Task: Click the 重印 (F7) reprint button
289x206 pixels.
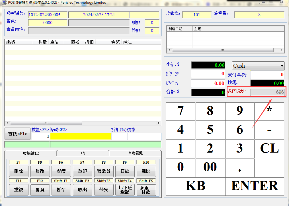Action: (x=82, y=171)
